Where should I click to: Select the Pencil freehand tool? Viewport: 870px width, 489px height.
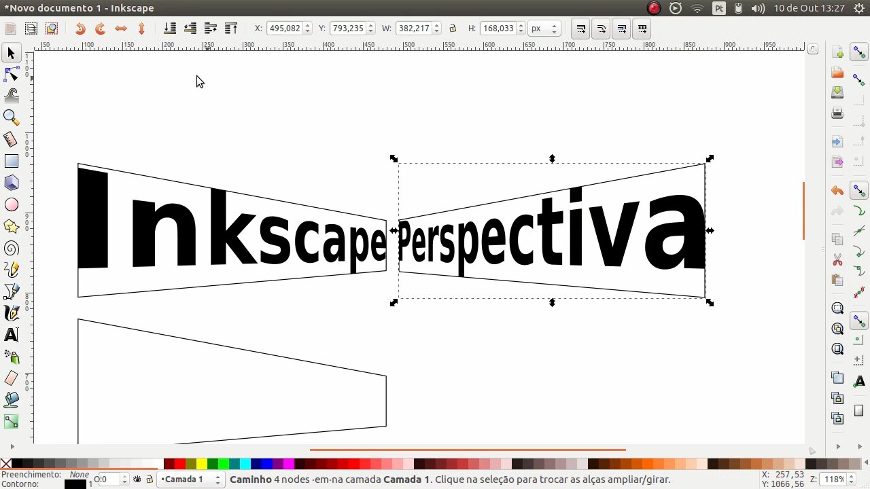tap(11, 270)
